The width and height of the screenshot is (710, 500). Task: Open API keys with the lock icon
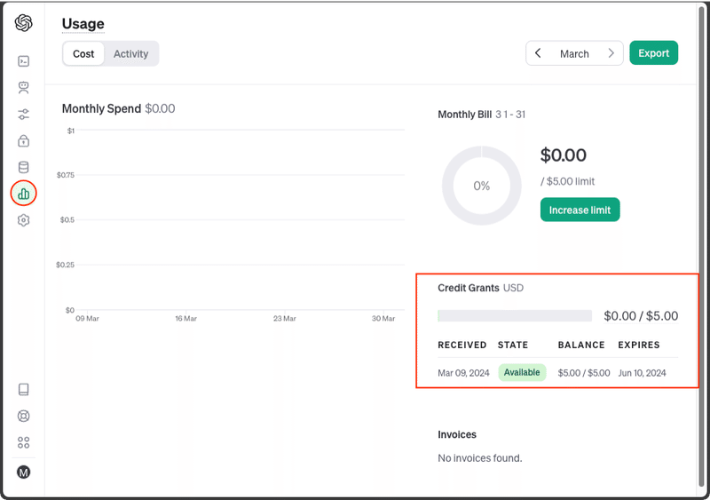(x=24, y=140)
